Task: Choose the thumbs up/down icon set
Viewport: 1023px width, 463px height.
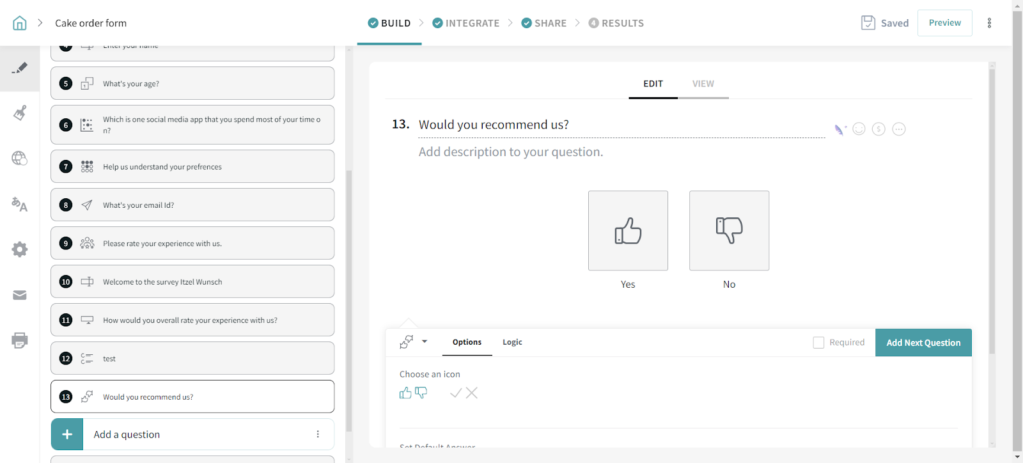Action: (413, 393)
